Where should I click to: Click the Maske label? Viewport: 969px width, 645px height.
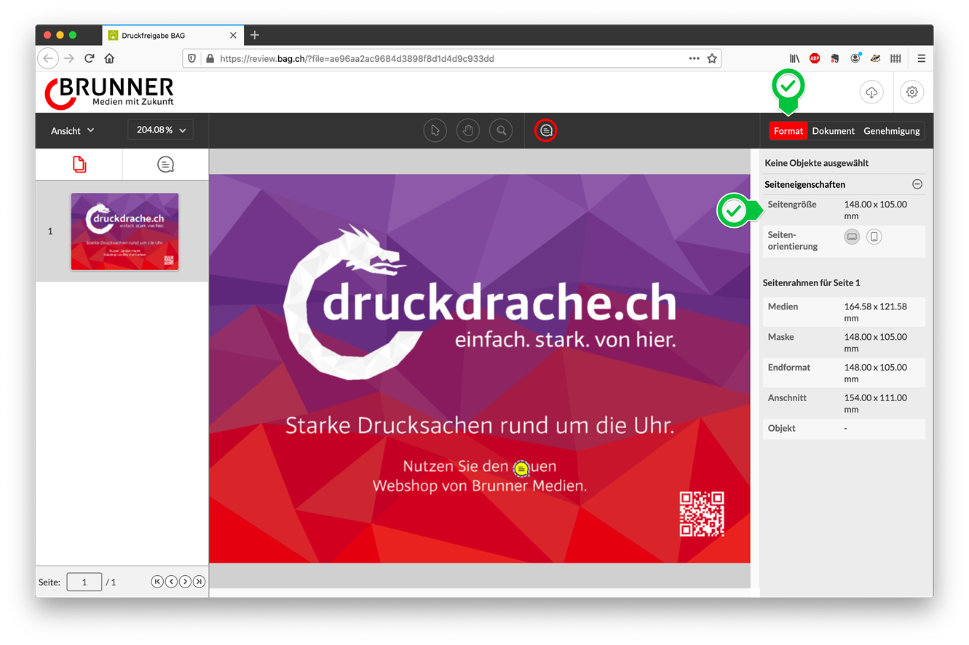click(781, 337)
